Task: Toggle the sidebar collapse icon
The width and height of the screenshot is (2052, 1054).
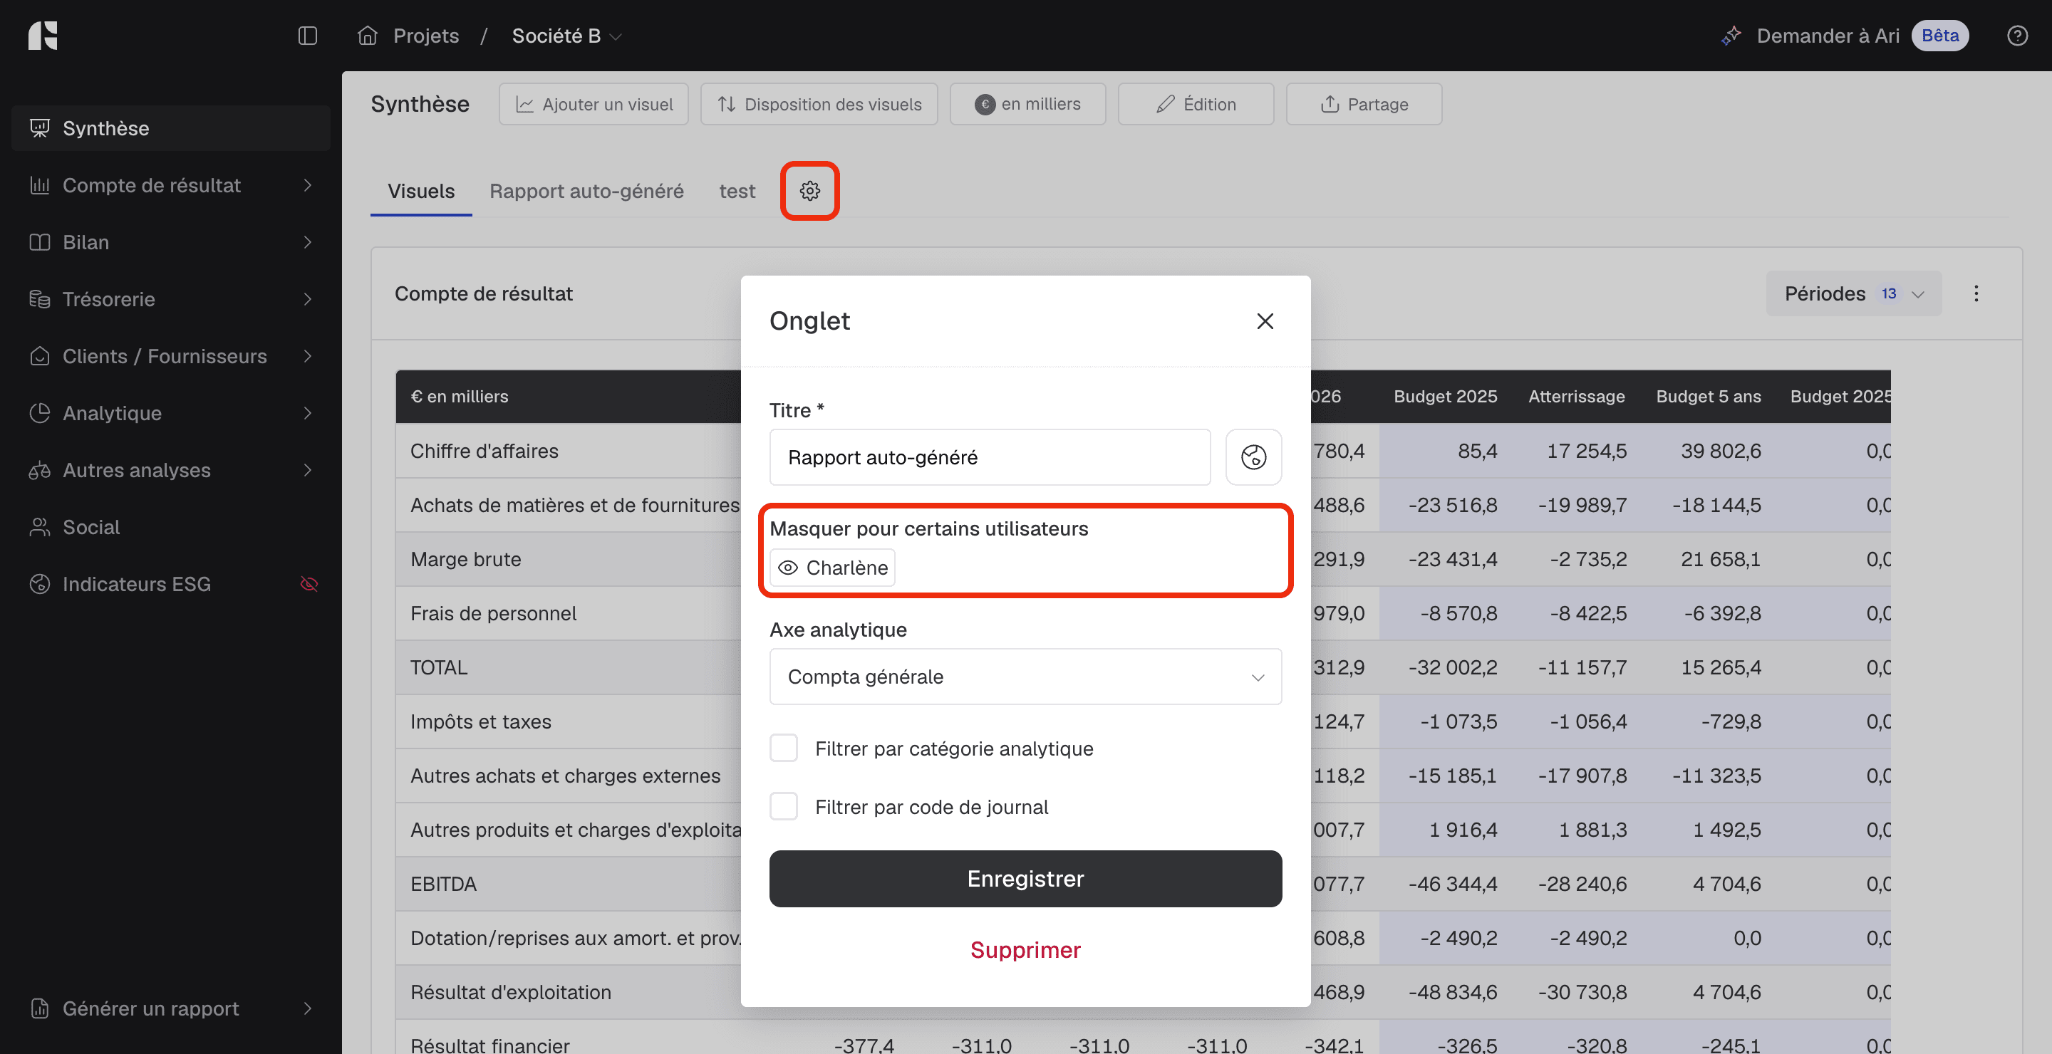Action: (308, 36)
